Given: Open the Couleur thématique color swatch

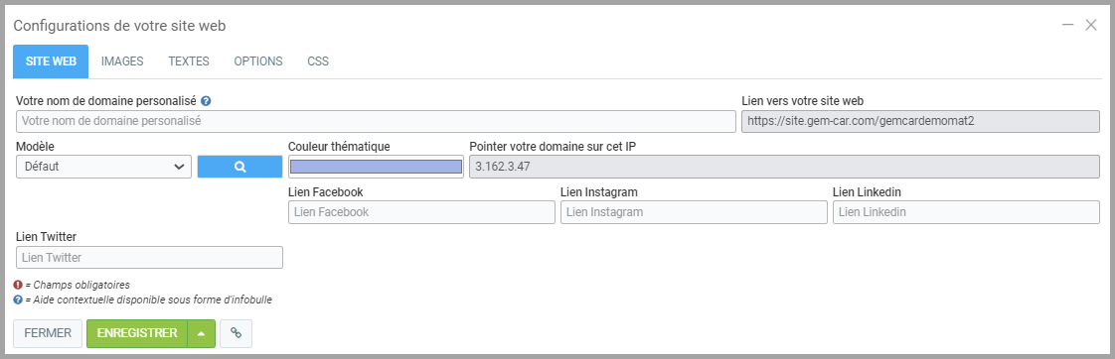Looking at the screenshot, I should pos(377,167).
